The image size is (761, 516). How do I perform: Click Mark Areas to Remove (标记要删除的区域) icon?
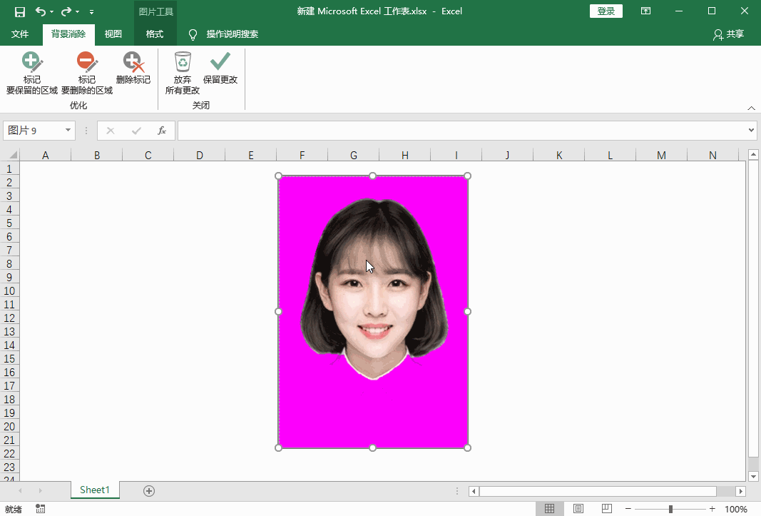click(x=87, y=61)
